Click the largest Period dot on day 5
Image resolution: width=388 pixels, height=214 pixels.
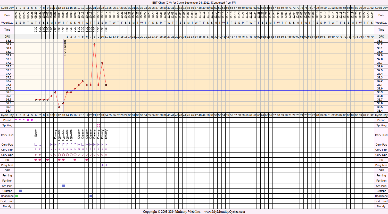32,120
